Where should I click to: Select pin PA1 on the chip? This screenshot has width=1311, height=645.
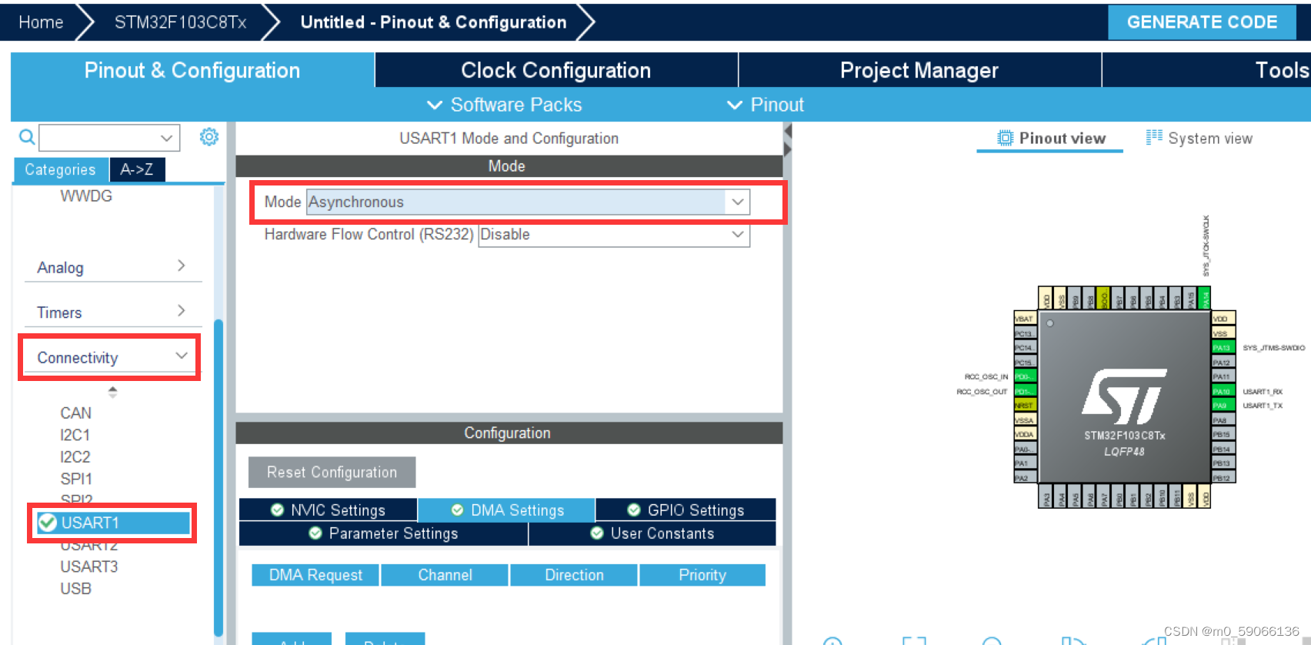coord(1026,462)
